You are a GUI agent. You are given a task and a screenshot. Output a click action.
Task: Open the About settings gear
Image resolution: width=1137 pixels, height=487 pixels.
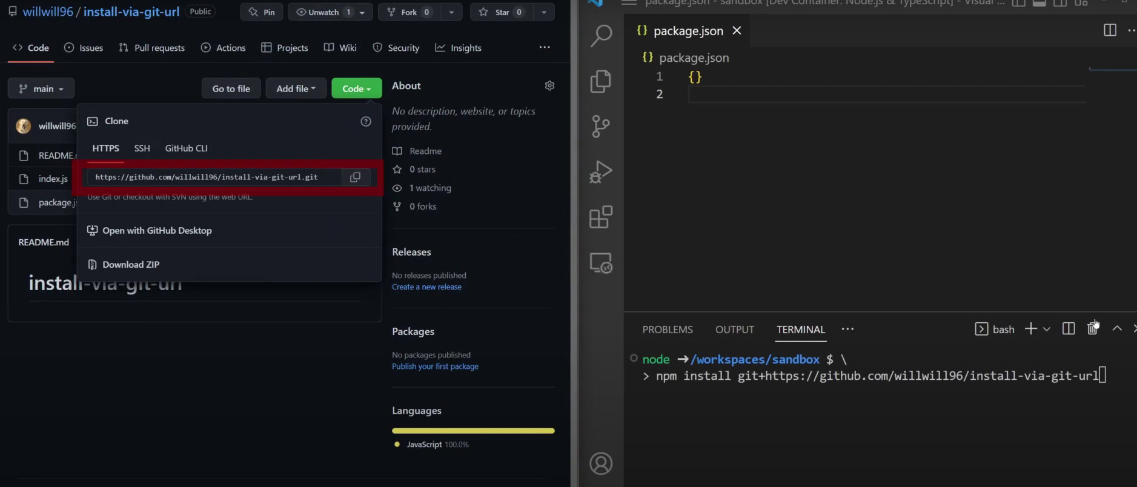click(549, 86)
